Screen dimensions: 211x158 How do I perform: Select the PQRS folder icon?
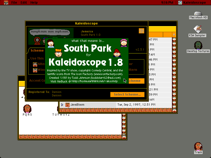pyautogui.click(x=27, y=109)
